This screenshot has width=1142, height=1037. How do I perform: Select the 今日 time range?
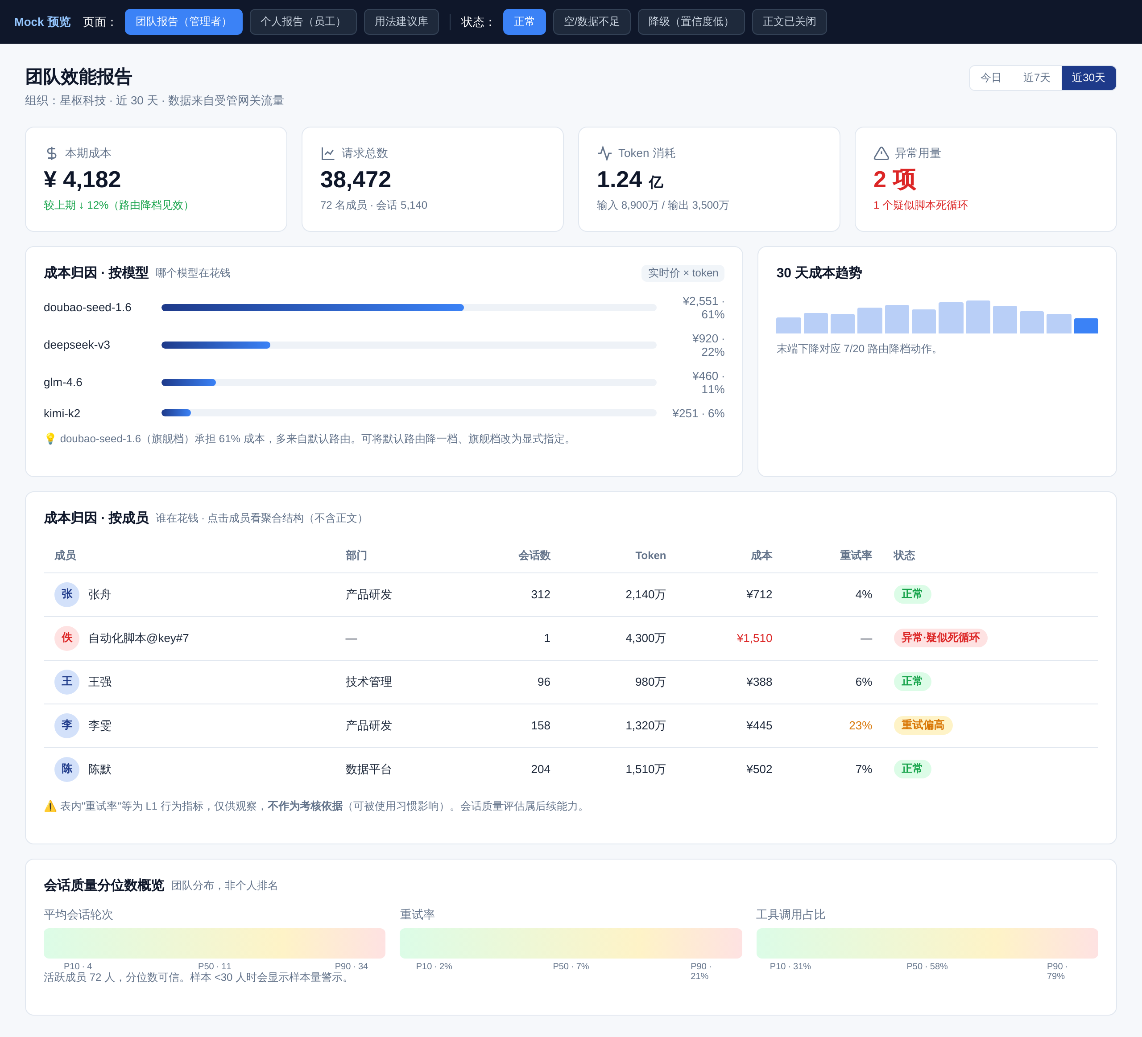coord(991,78)
